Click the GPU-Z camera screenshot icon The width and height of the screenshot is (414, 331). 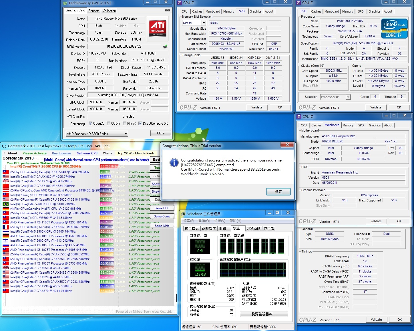click(x=167, y=10)
